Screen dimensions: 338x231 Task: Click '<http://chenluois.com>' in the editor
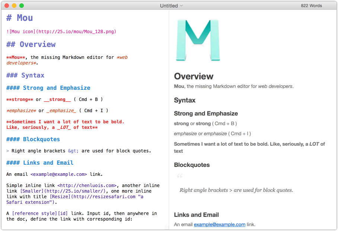87,186
